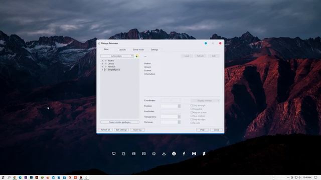
Task: Expand the Simple Epoca skin folder
Action: (102, 70)
